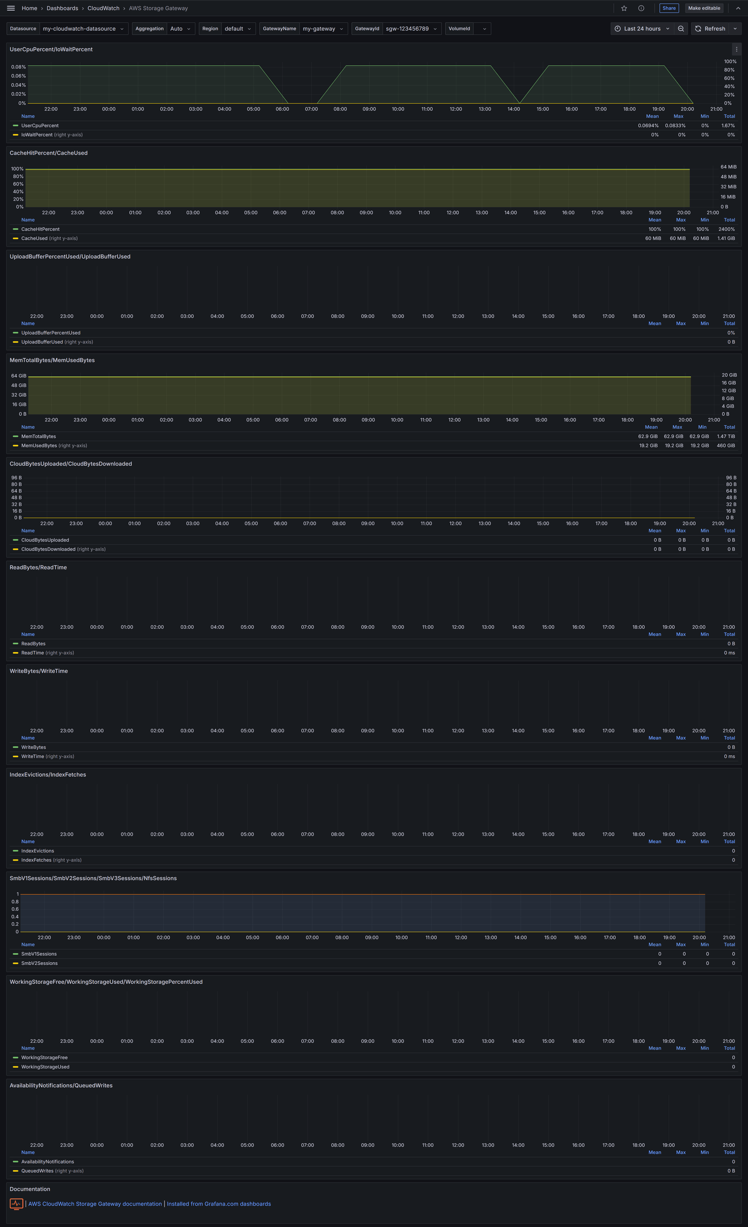Viewport: 748px width, 1227px height.
Task: Toggle IoWaitPercent series in legend
Action: tap(37, 135)
